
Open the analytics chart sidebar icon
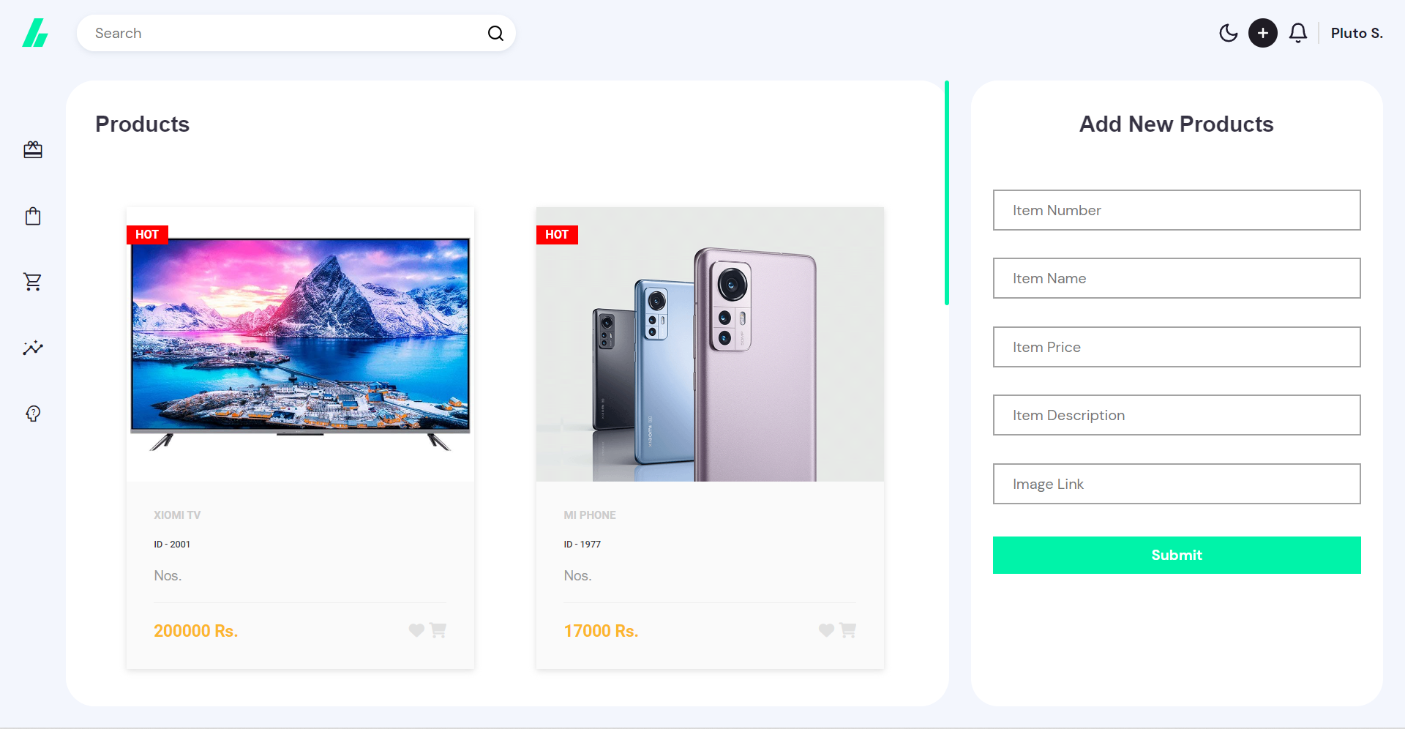click(33, 348)
